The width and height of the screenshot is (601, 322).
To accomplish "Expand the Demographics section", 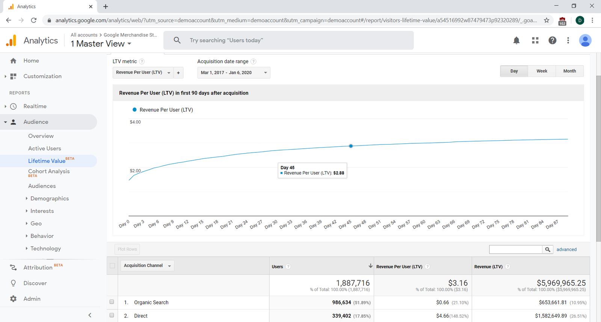I will (x=49, y=199).
